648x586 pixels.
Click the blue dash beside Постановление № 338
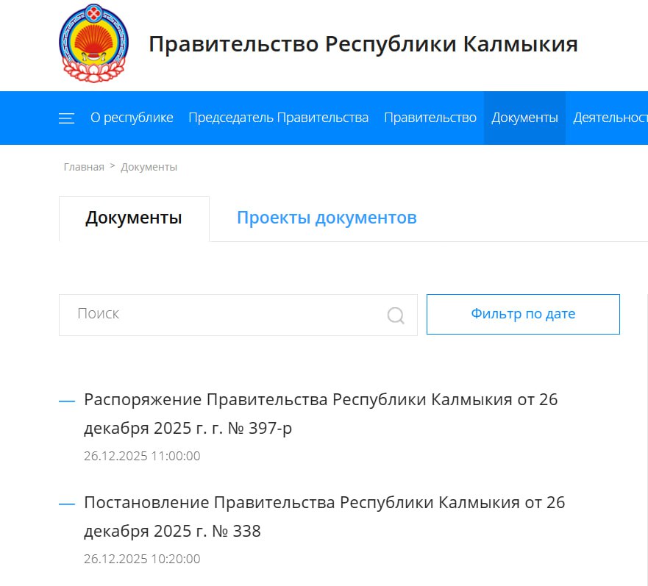[x=67, y=504]
